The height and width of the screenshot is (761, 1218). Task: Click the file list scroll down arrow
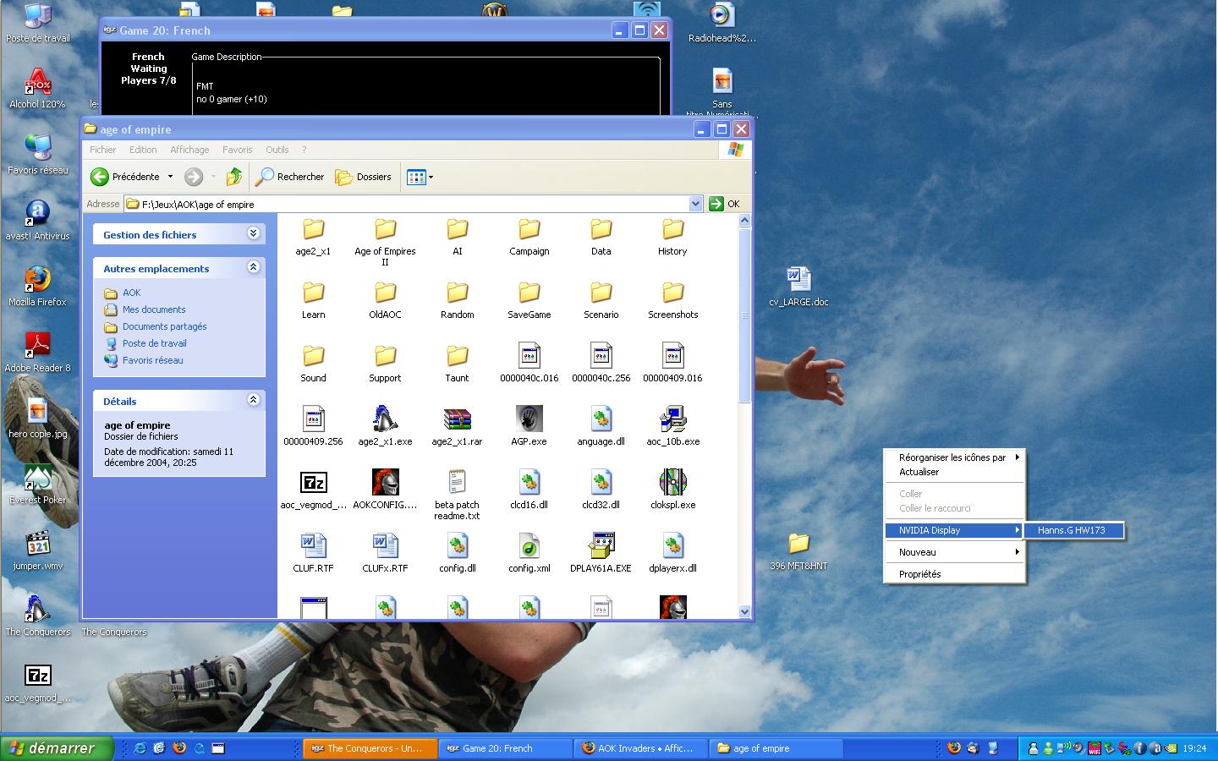[x=744, y=611]
